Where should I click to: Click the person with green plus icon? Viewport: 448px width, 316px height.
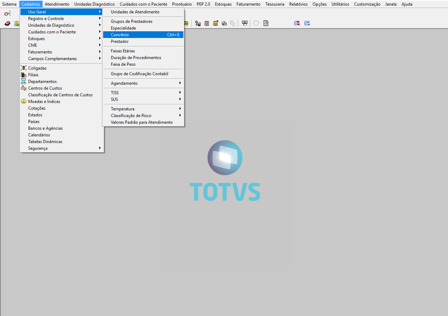click(17, 23)
